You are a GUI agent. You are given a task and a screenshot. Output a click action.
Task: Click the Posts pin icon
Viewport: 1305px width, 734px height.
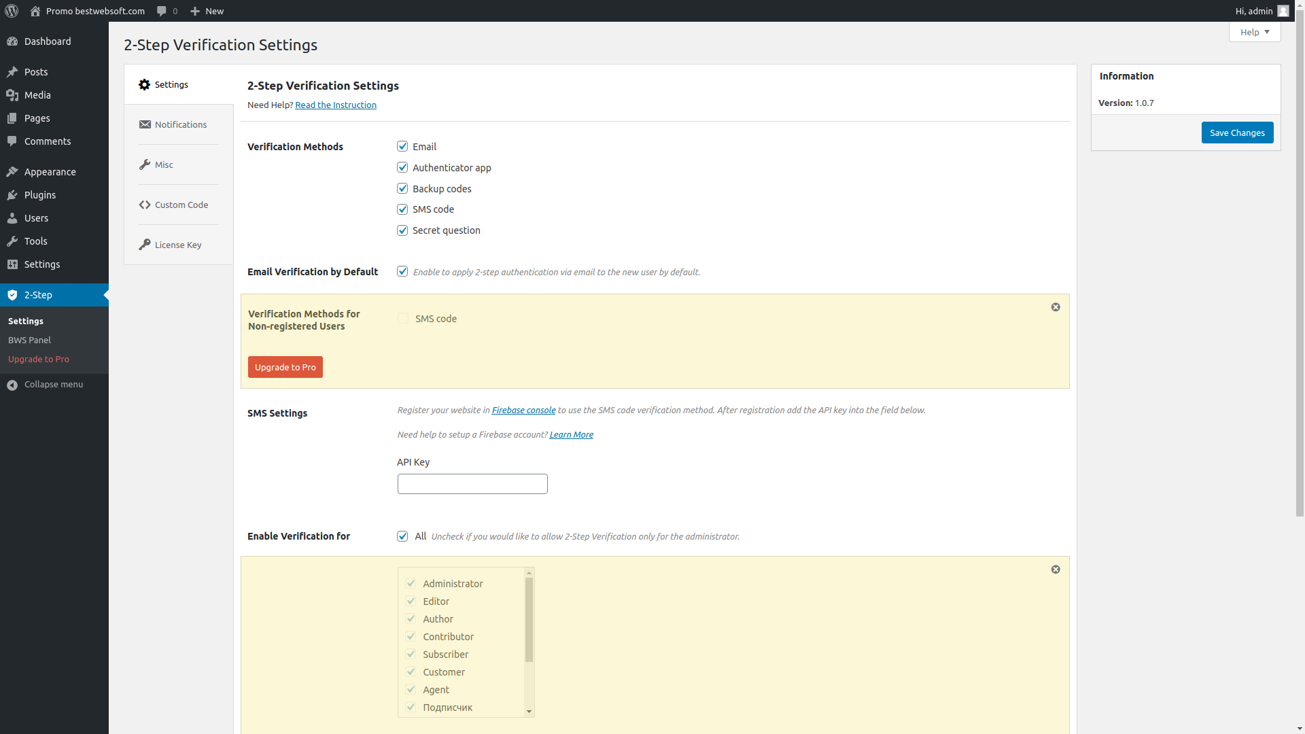click(x=12, y=72)
